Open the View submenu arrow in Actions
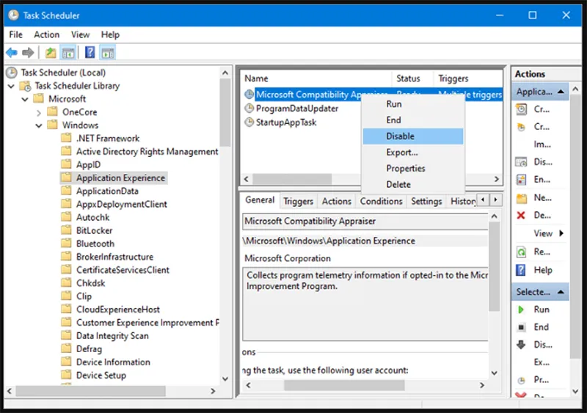587x413 pixels. point(561,233)
